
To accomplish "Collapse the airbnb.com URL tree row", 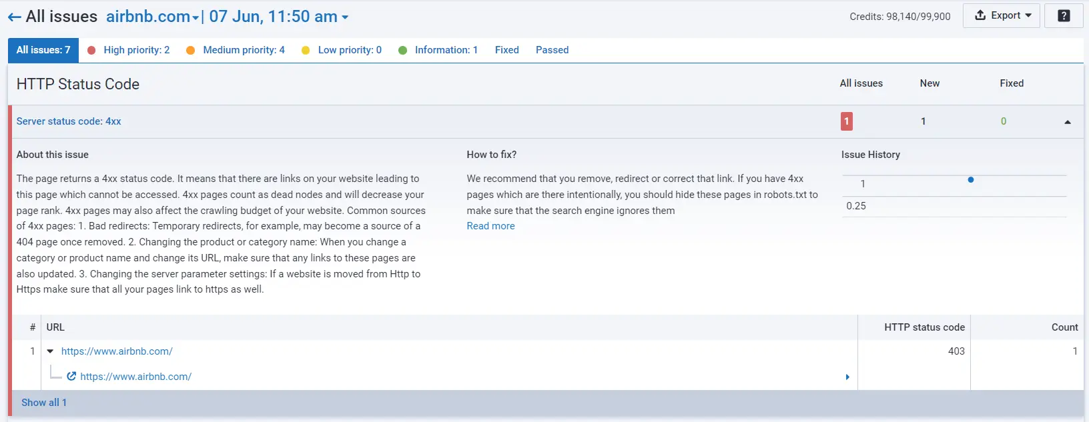I will [50, 351].
